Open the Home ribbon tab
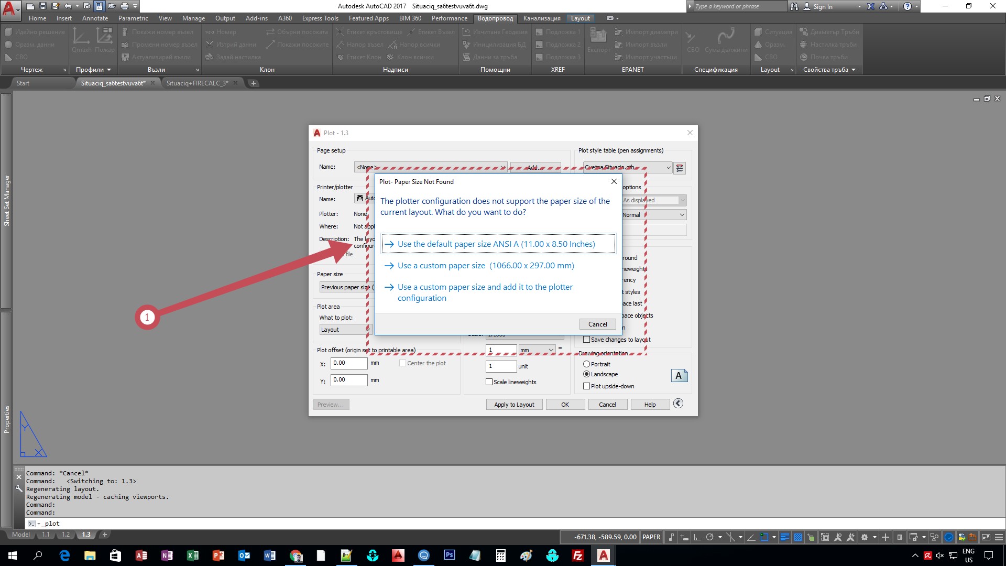This screenshot has width=1006, height=566. [x=37, y=18]
